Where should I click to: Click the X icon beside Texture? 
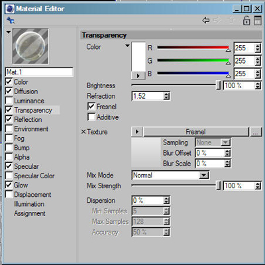point(83,132)
